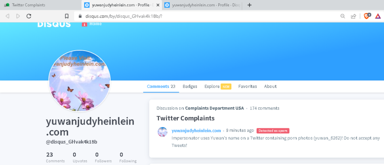Reload the current page
This screenshot has width=384, height=165.
point(29,16)
